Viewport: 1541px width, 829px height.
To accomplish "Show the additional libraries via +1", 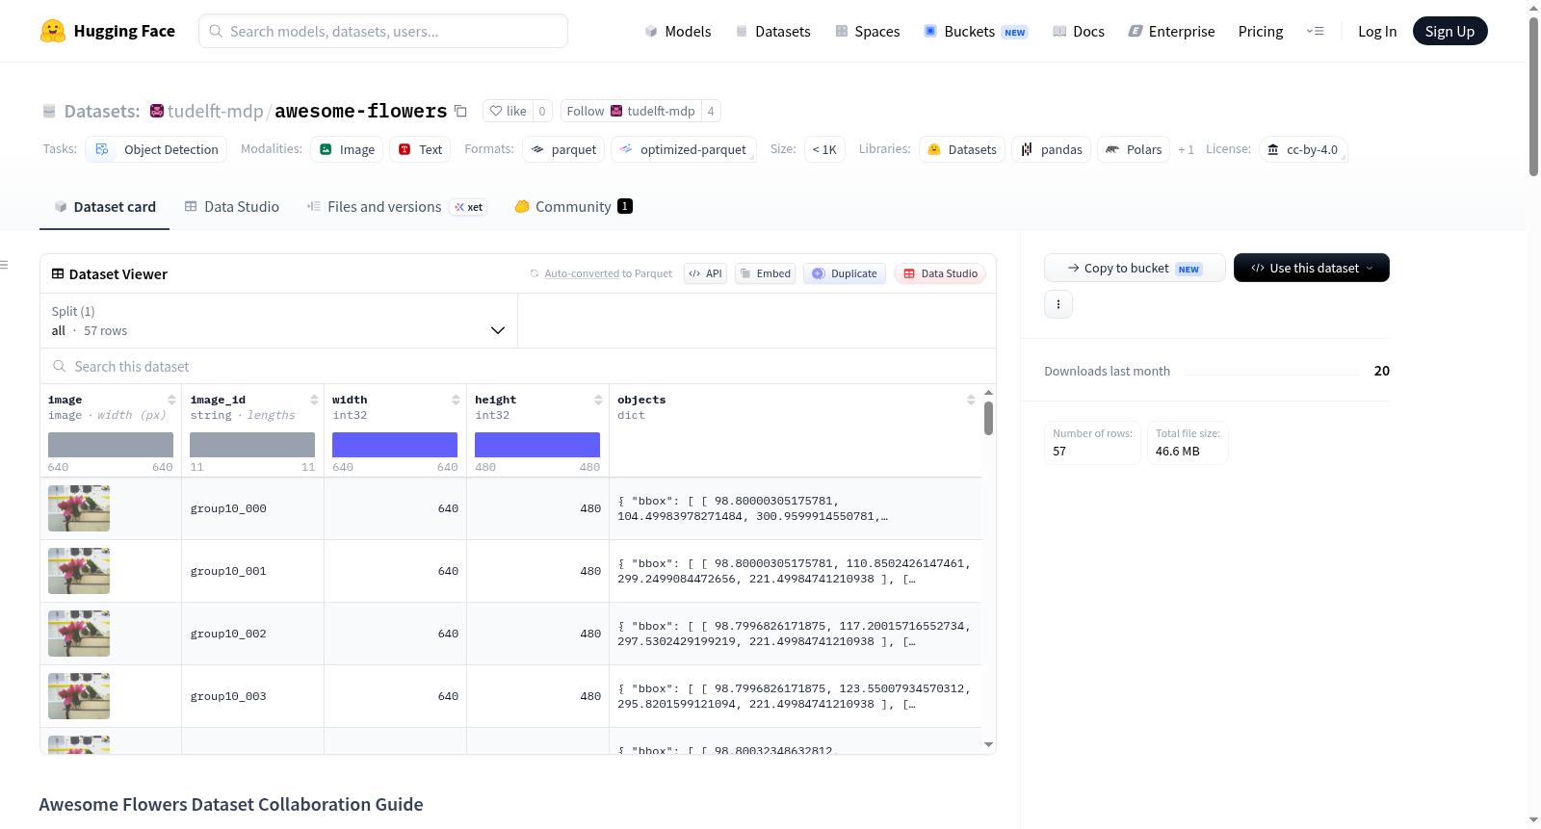I will [x=1186, y=149].
